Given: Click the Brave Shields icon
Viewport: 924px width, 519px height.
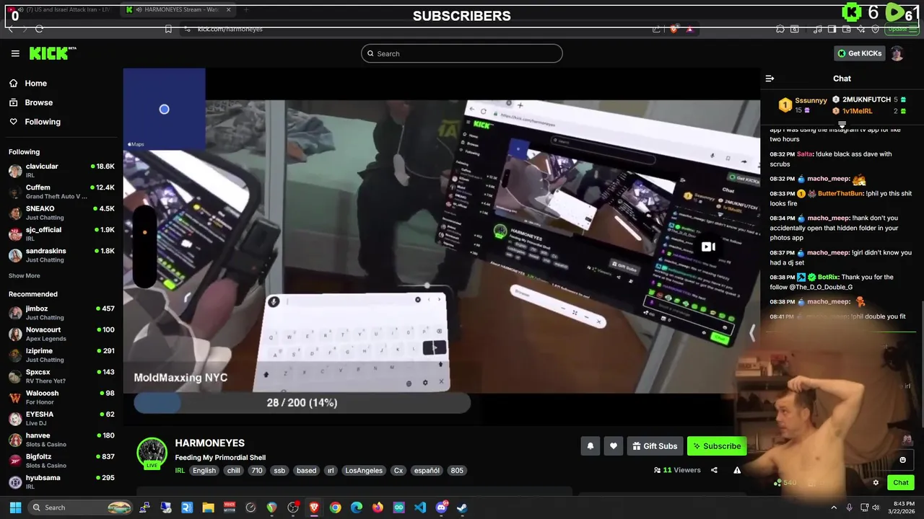Looking at the screenshot, I should click(674, 29).
